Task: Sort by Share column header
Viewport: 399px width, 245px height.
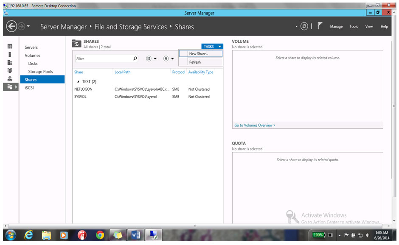Action: pyautogui.click(x=79, y=72)
